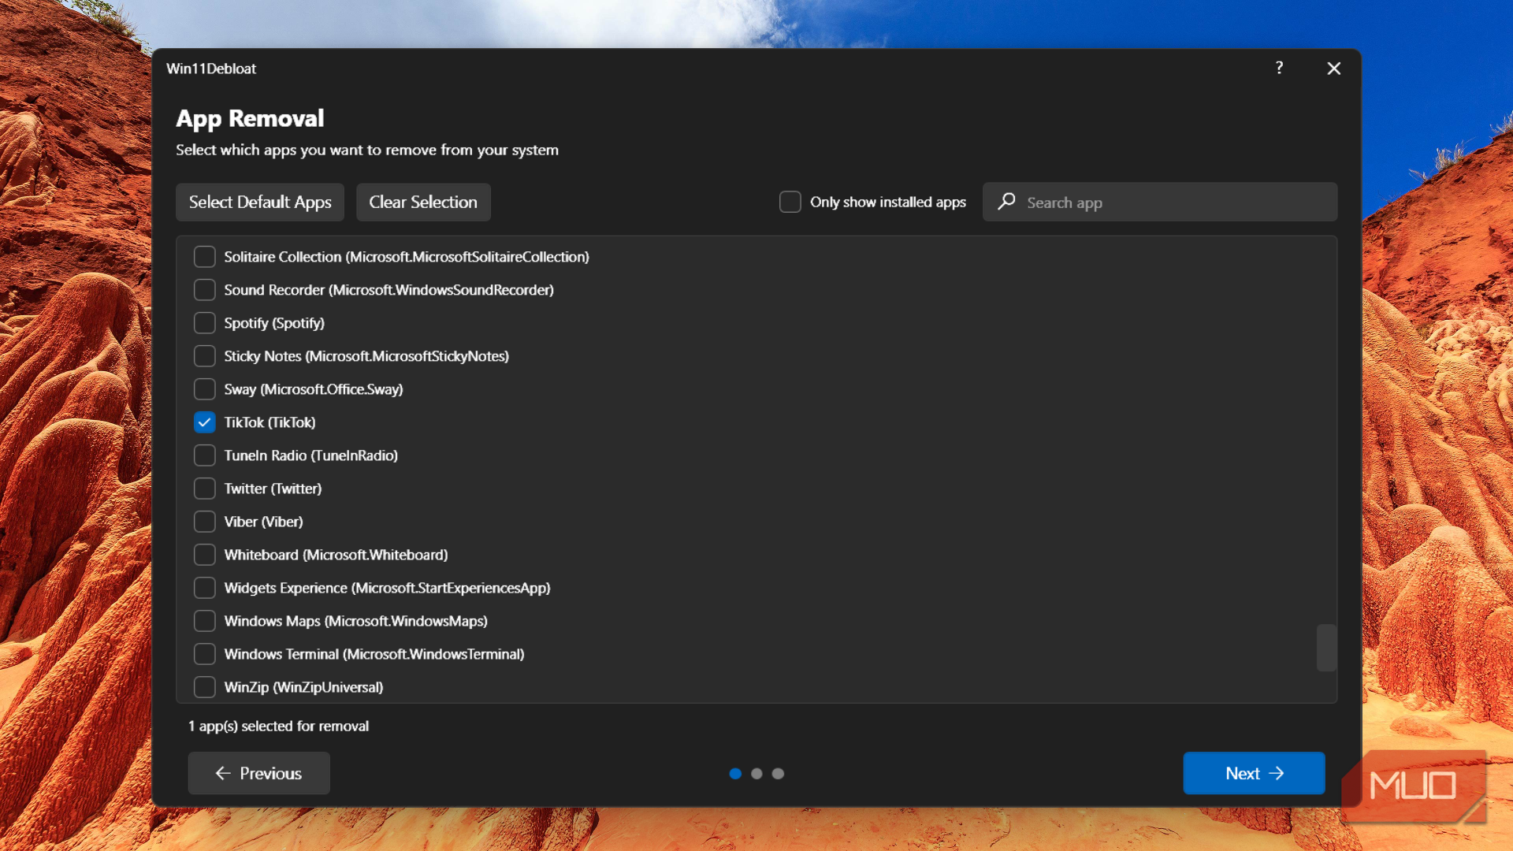Check the Windows Maps checkbox

click(x=205, y=621)
